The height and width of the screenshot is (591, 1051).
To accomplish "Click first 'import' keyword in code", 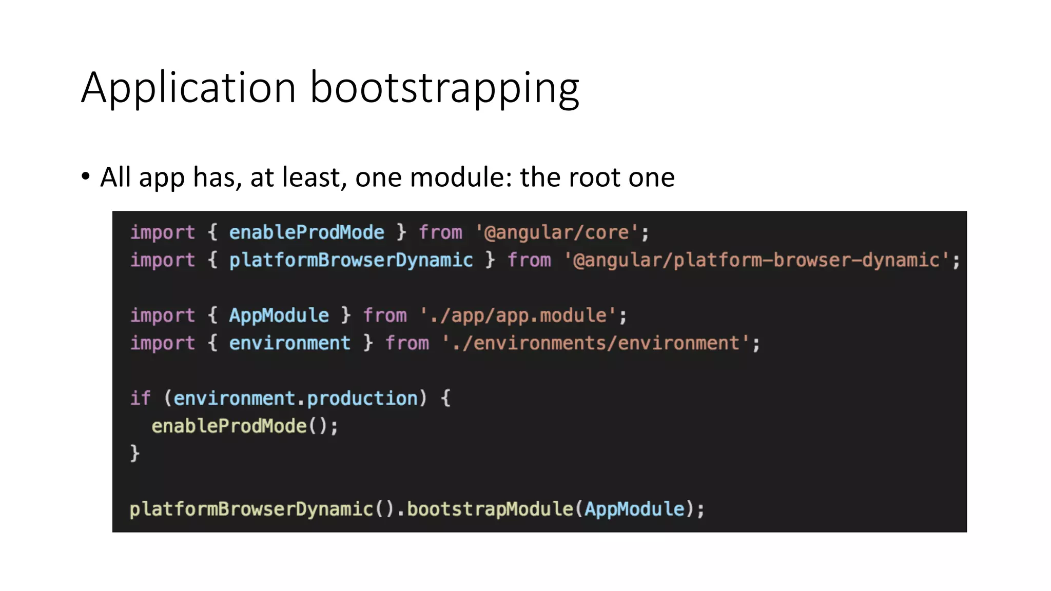I will (x=162, y=232).
